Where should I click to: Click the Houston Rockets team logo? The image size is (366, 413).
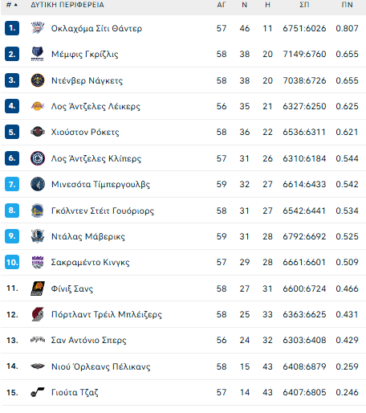[x=38, y=132]
